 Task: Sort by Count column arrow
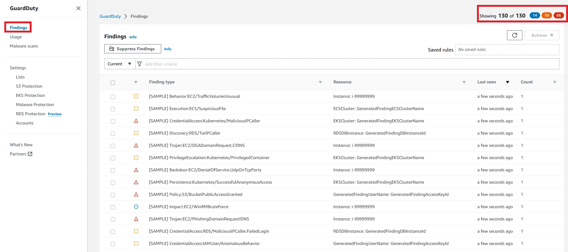tap(555, 82)
